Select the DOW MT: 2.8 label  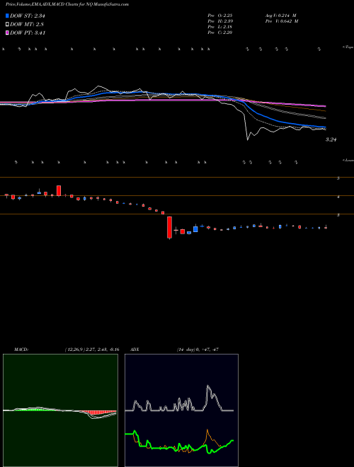tap(27, 24)
